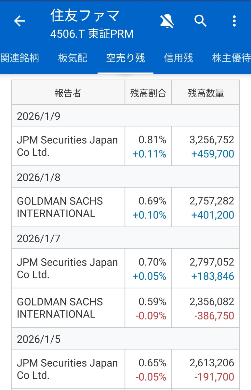
Task: Tap the back arrow icon
Action: pyautogui.click(x=20, y=21)
